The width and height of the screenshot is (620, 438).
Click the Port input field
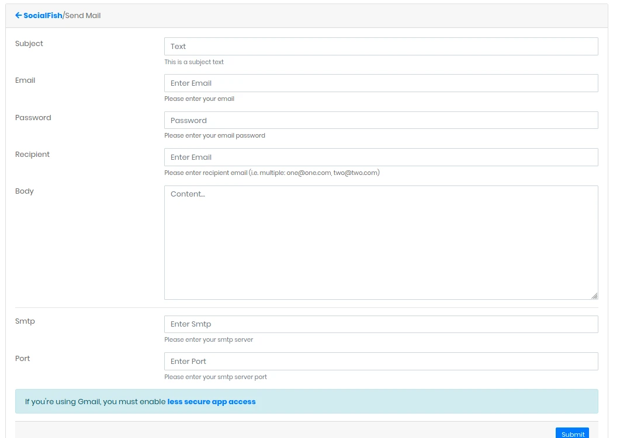pyautogui.click(x=380, y=361)
